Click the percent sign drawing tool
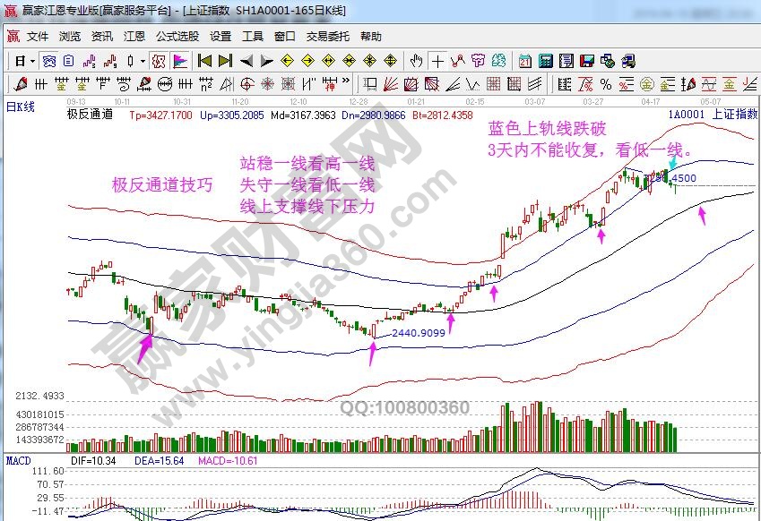Image resolution: width=761 pixels, height=521 pixels. tap(606, 84)
